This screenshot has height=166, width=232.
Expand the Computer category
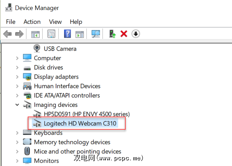(x=17, y=58)
